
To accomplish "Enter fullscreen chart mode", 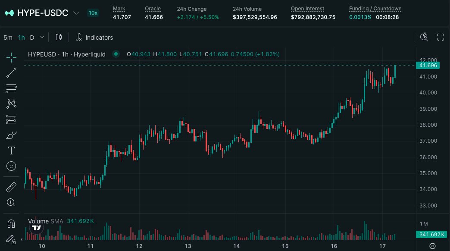I will (441, 38).
